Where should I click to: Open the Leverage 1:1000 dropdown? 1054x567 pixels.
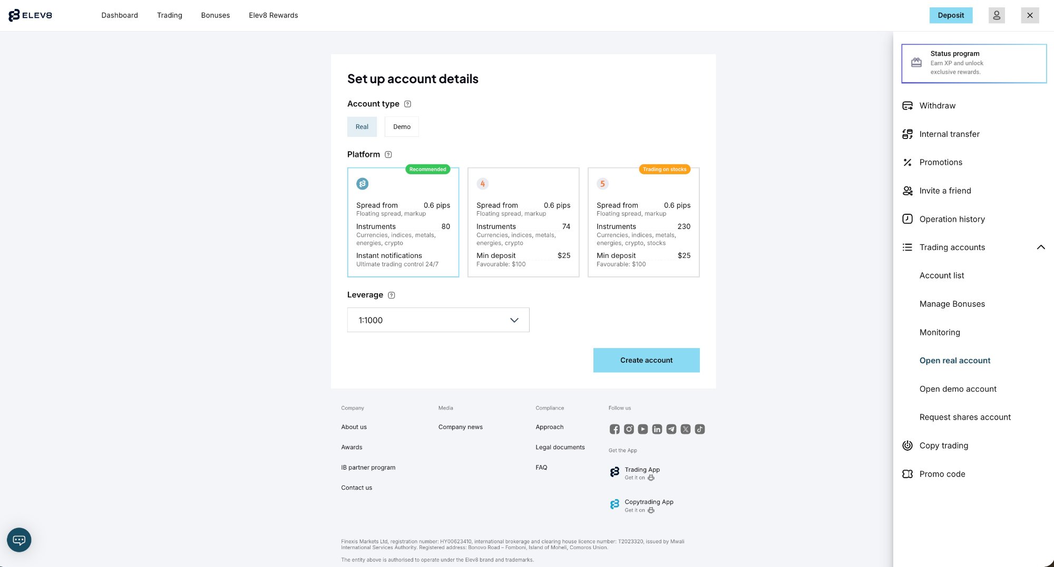(438, 320)
